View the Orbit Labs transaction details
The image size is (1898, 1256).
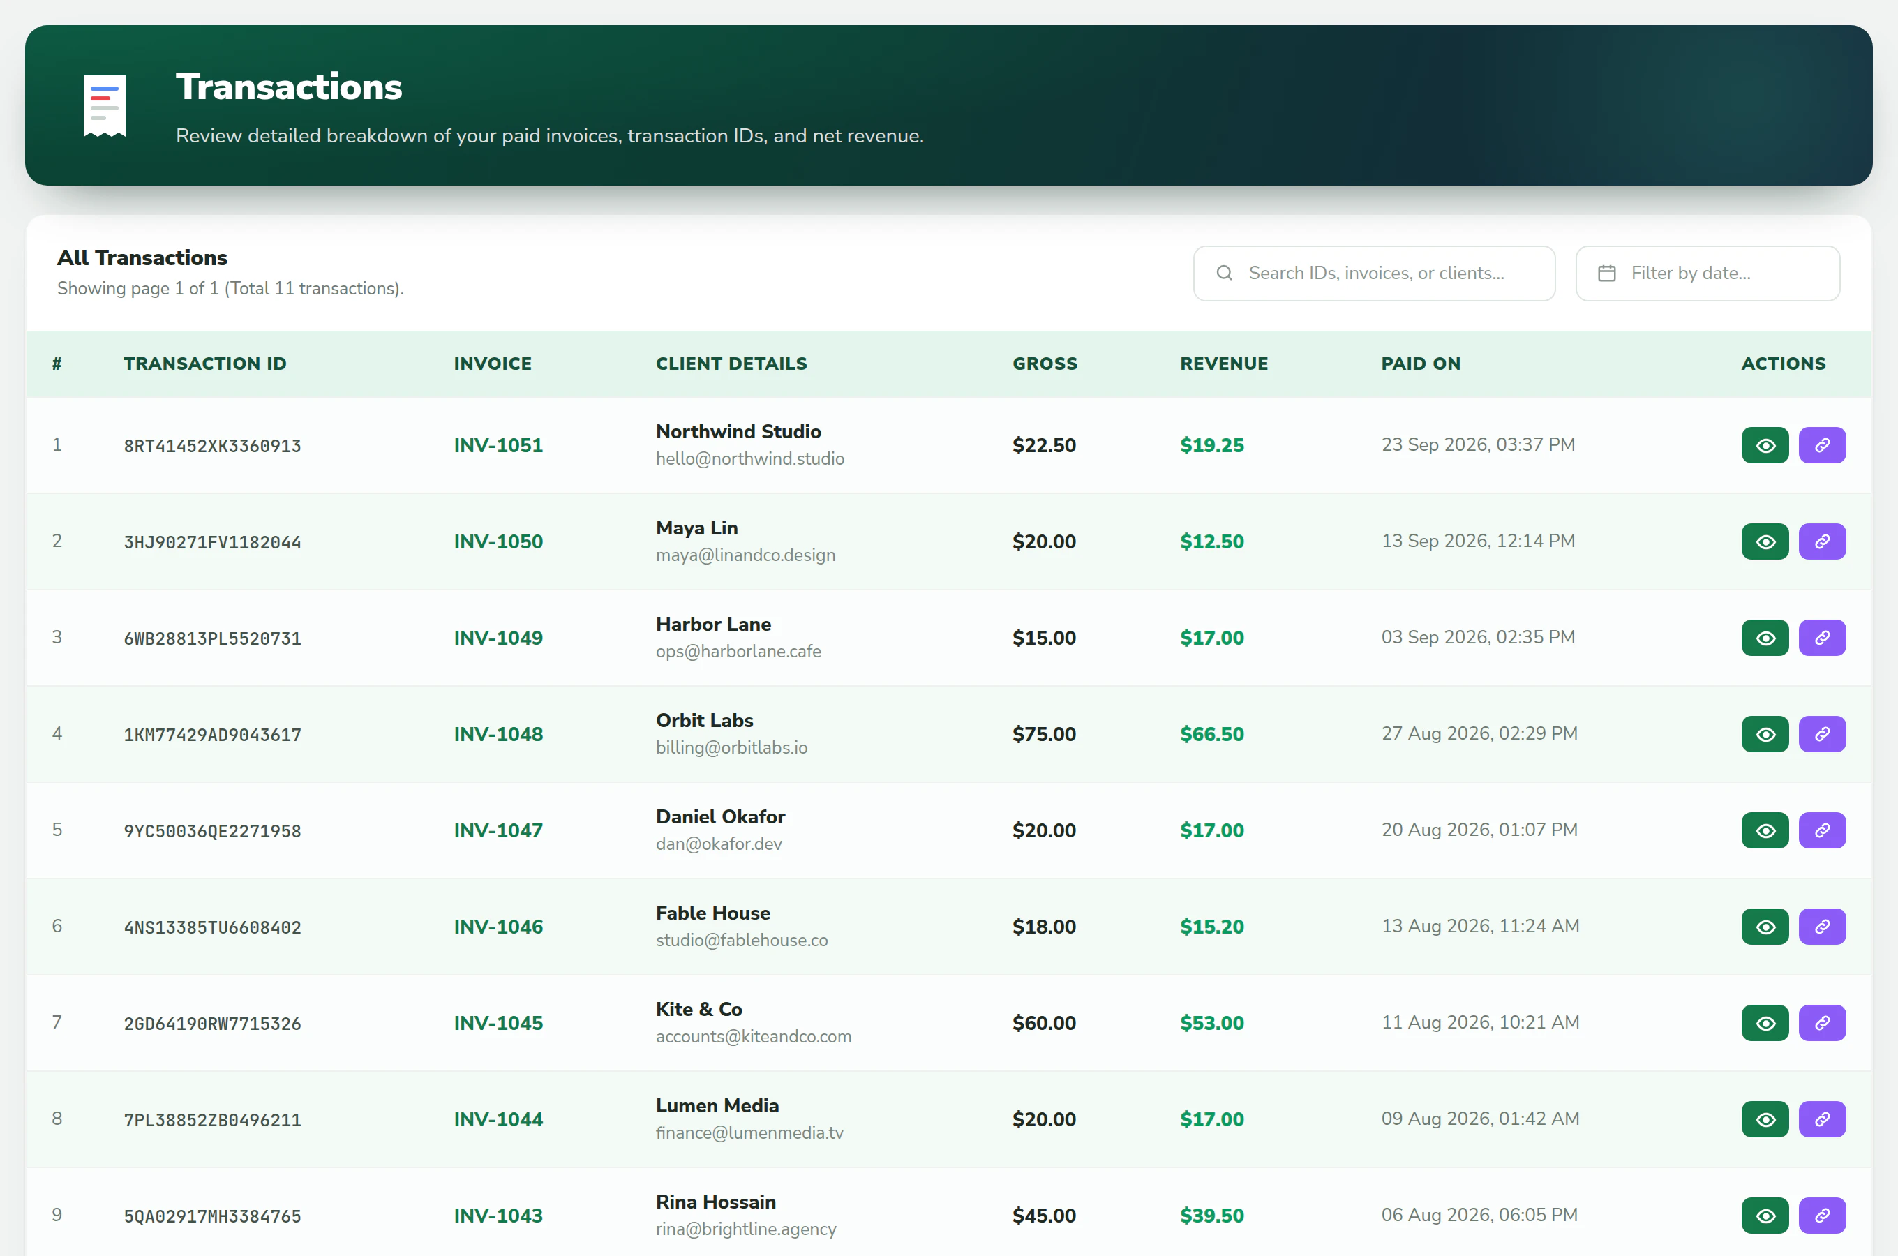tap(1764, 734)
